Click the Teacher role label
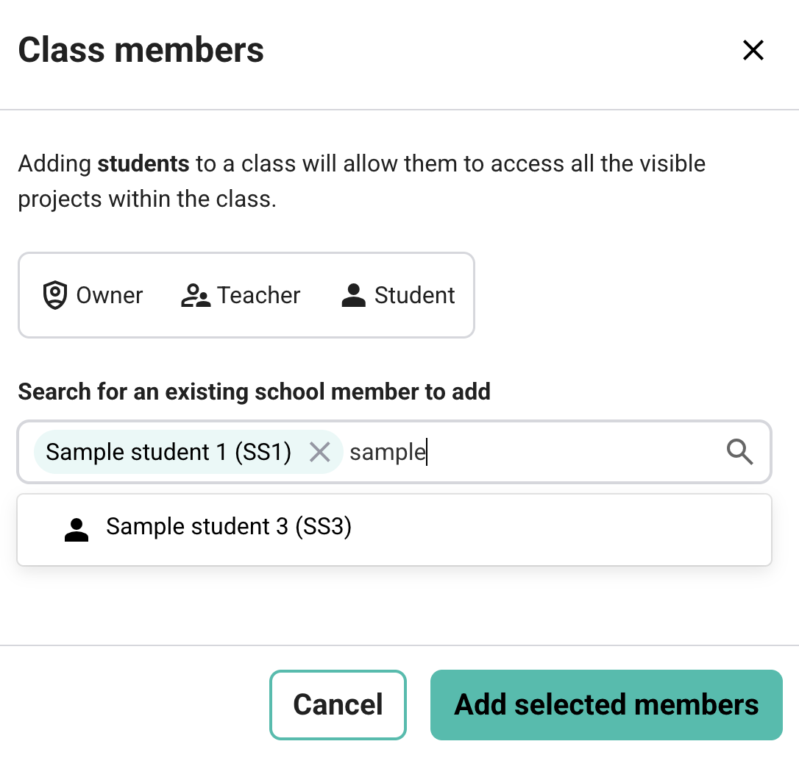Screen dimensions: 799x758 [259, 296]
